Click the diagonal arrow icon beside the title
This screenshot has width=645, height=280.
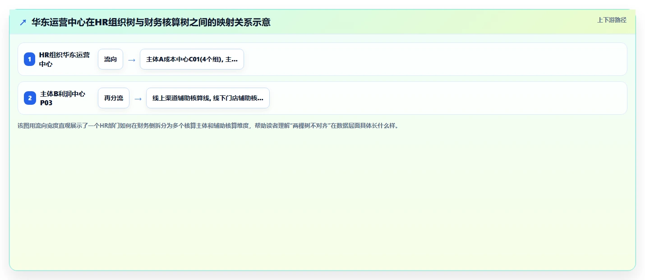pyautogui.click(x=23, y=22)
